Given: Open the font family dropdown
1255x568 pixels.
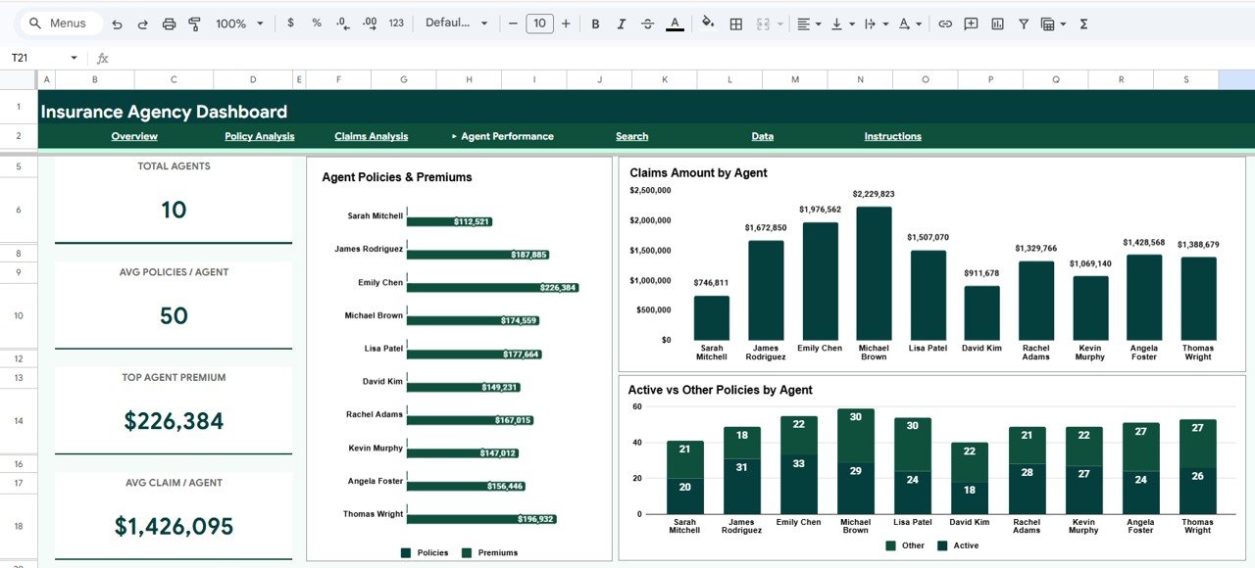Looking at the screenshot, I should pos(456,23).
